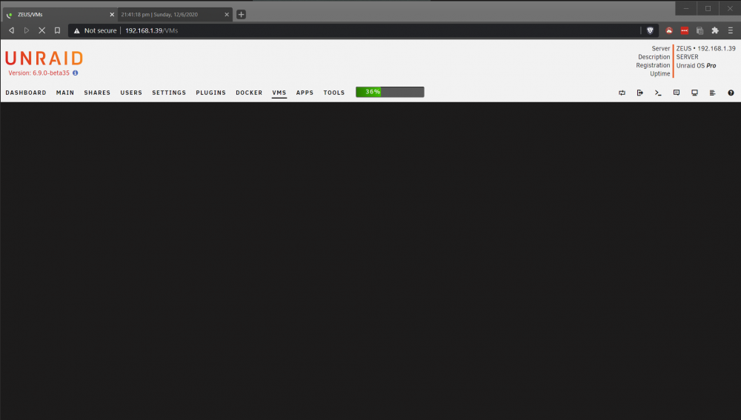This screenshot has height=420, width=741.
Task: Click the toggle array icon in Unraid toolbar
Action: tap(622, 93)
